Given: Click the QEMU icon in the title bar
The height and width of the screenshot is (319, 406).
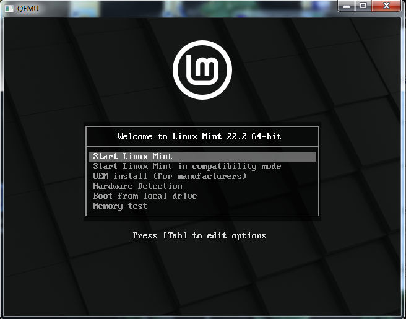Looking at the screenshot, I should point(9,7).
